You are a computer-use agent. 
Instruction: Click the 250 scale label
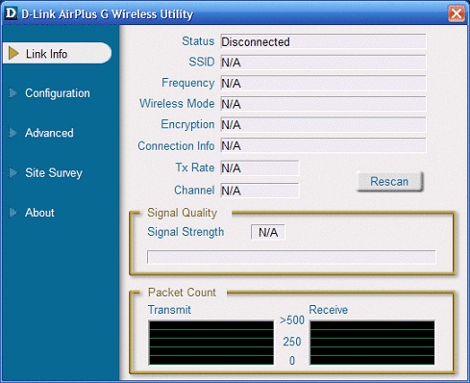292,342
